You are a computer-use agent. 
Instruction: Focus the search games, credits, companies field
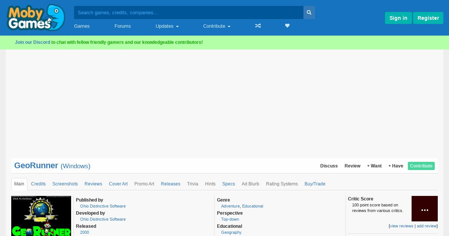click(x=189, y=12)
